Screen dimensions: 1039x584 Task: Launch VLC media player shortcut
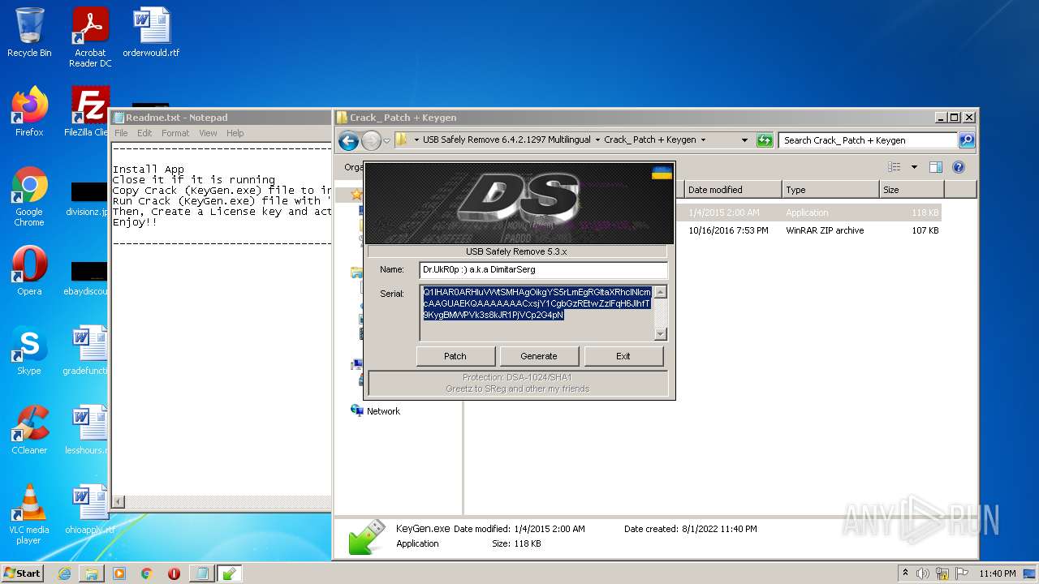tap(29, 514)
